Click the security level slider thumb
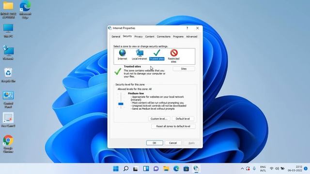 121,104
